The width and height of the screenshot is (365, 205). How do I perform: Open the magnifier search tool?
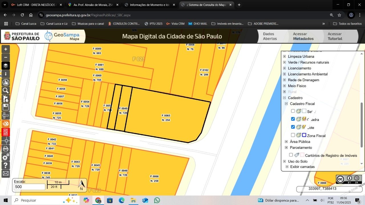pos(6,91)
